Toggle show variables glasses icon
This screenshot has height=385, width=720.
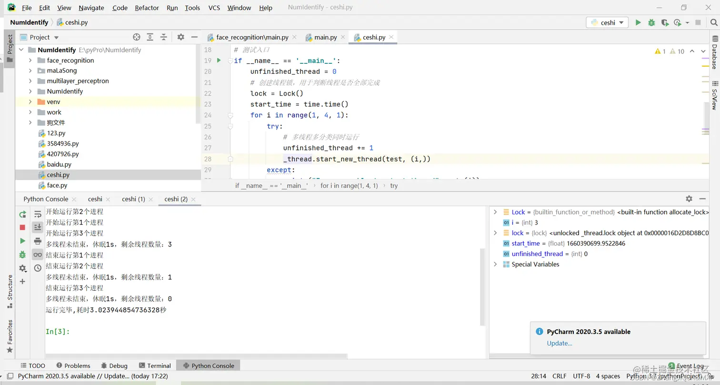click(38, 255)
